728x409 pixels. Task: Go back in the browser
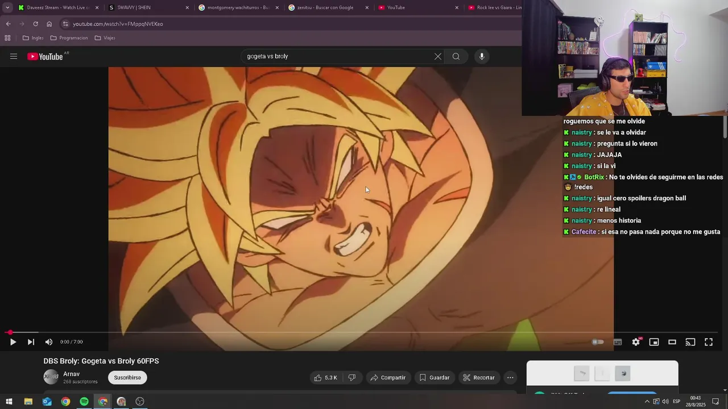pyautogui.click(x=8, y=24)
